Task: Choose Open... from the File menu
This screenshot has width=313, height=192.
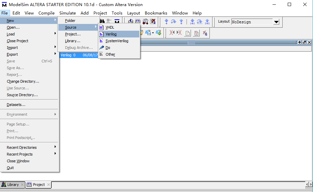Action: (29, 27)
